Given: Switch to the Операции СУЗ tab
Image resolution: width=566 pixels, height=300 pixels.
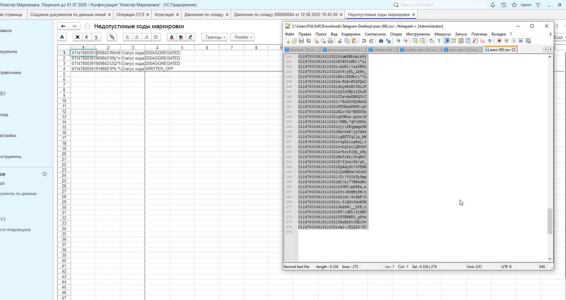Looking at the screenshot, I should coord(130,14).
